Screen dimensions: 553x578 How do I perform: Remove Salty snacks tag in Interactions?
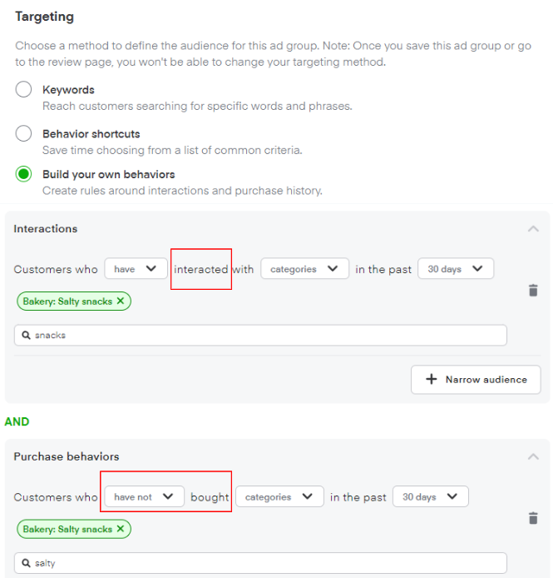point(121,301)
